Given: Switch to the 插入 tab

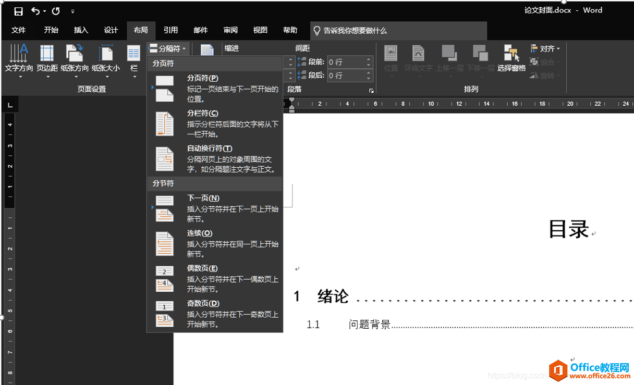Looking at the screenshot, I should [x=81, y=30].
